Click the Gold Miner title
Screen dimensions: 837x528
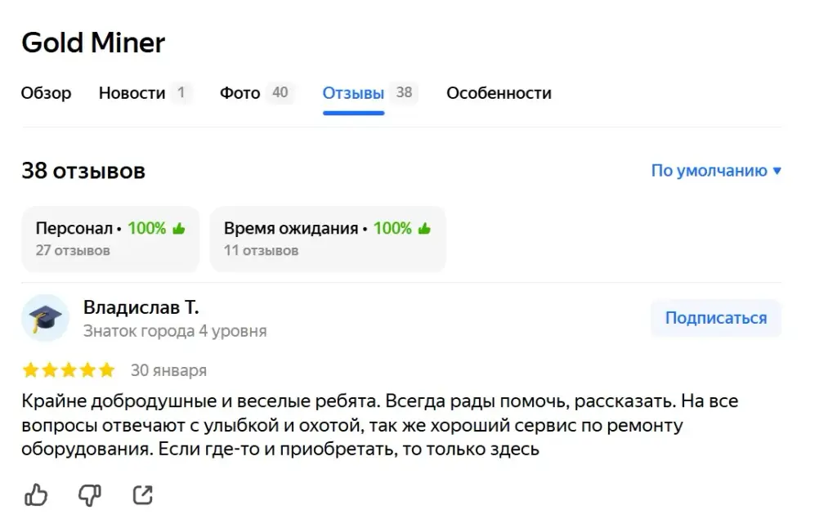[93, 43]
